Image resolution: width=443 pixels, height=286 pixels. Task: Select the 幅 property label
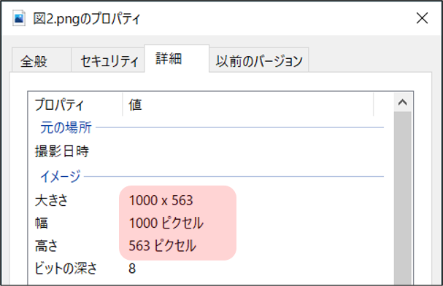(x=42, y=223)
